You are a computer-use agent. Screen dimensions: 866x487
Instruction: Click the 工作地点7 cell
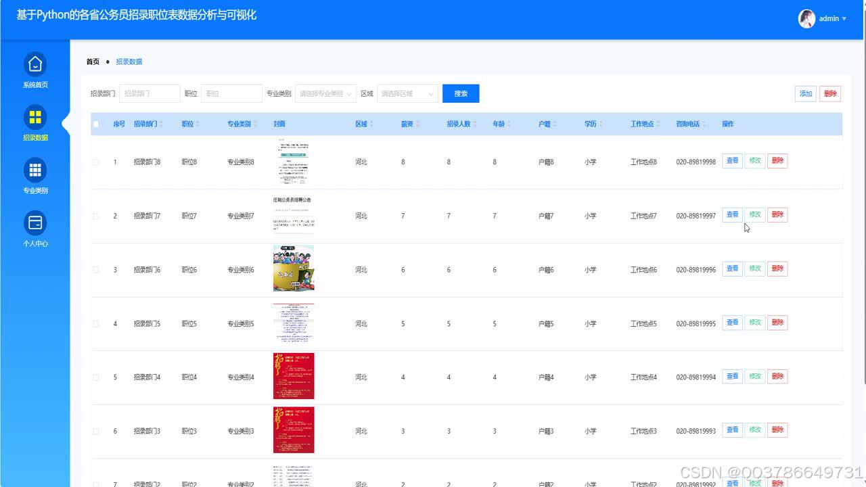(643, 216)
